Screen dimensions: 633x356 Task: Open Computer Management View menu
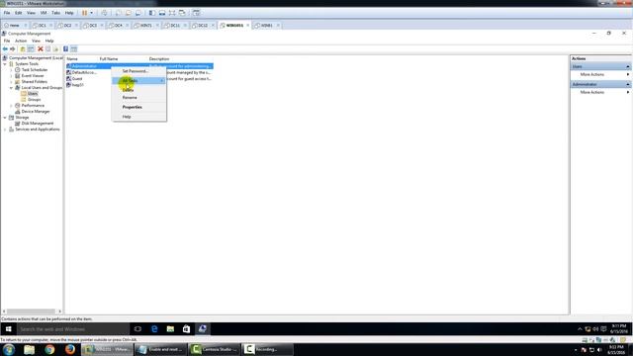pyautogui.click(x=36, y=41)
